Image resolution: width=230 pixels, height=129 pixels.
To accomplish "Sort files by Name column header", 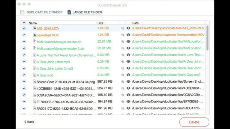I will pos(33,23).
